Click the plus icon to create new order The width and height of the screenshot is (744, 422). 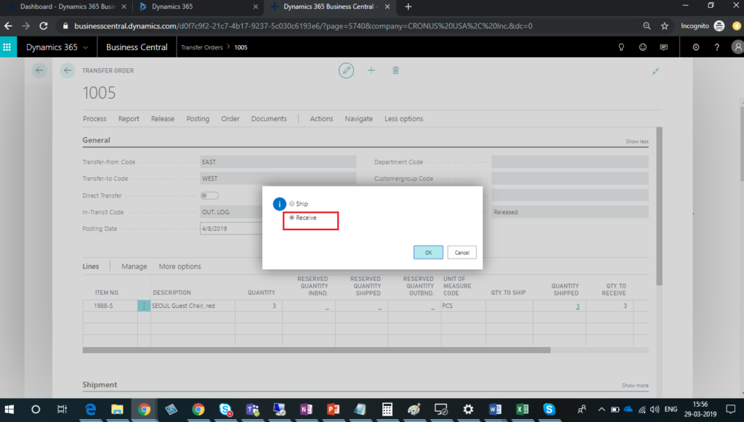point(371,70)
